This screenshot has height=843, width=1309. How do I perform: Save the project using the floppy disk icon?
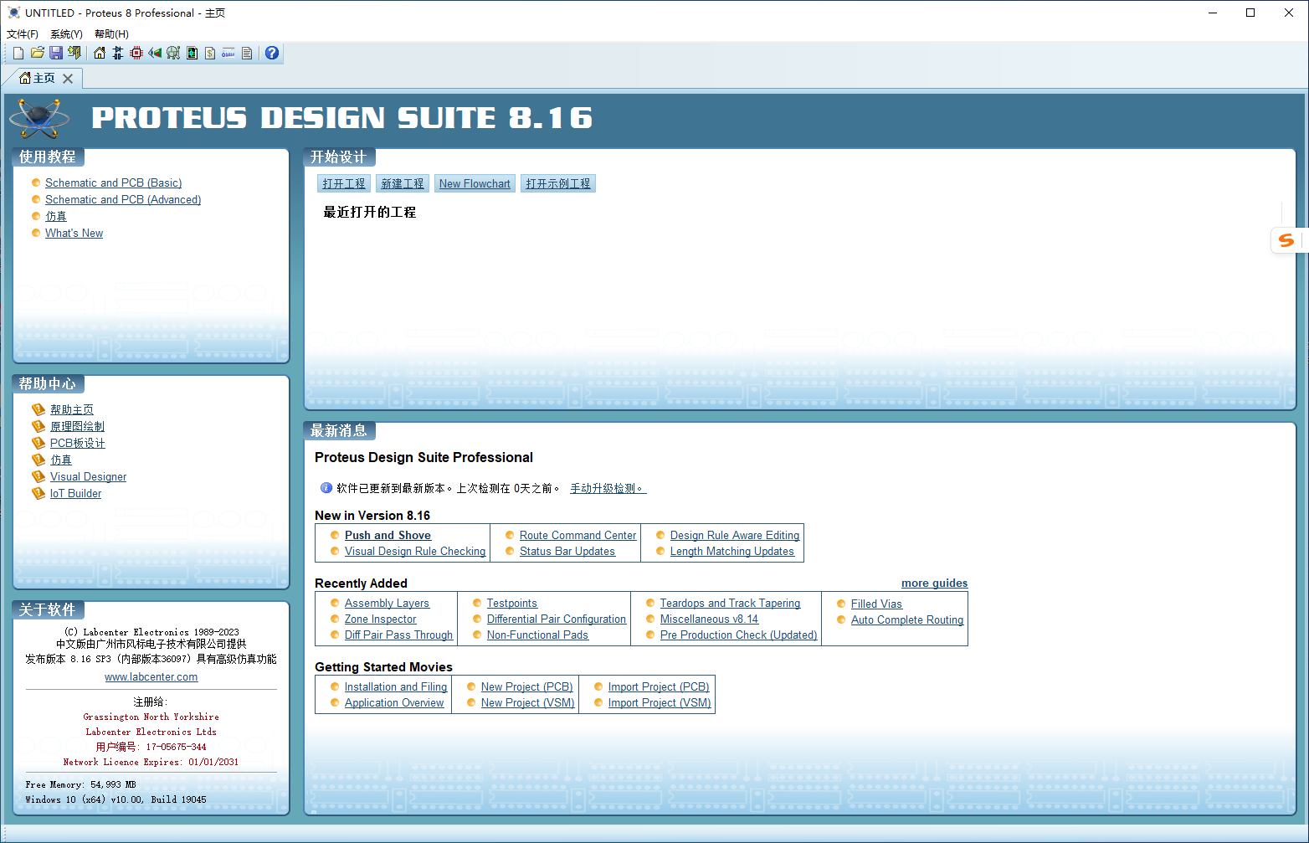[56, 53]
